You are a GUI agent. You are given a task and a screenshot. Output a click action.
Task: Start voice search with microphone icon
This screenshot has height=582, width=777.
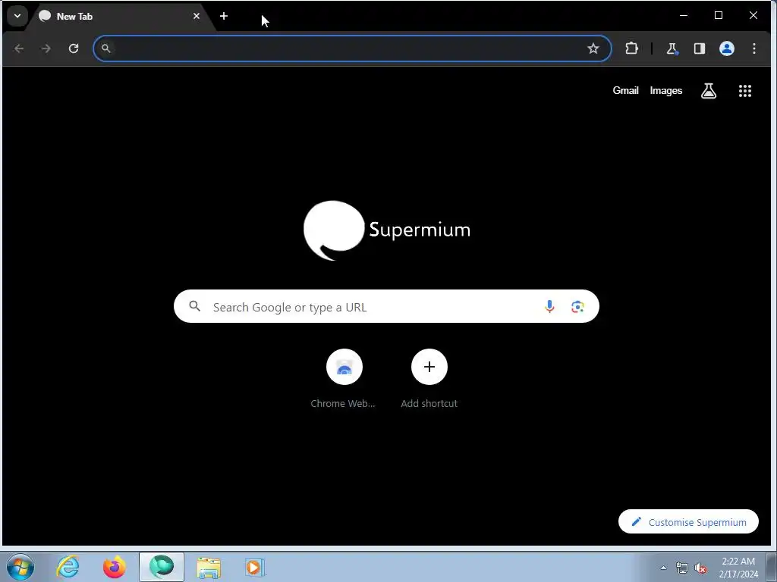click(x=549, y=306)
